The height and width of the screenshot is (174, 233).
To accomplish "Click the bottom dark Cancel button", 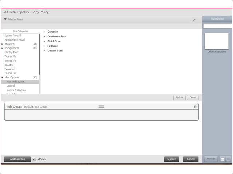I will 191,159.
